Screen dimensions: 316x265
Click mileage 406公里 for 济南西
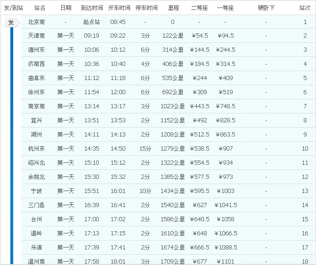point(173,64)
